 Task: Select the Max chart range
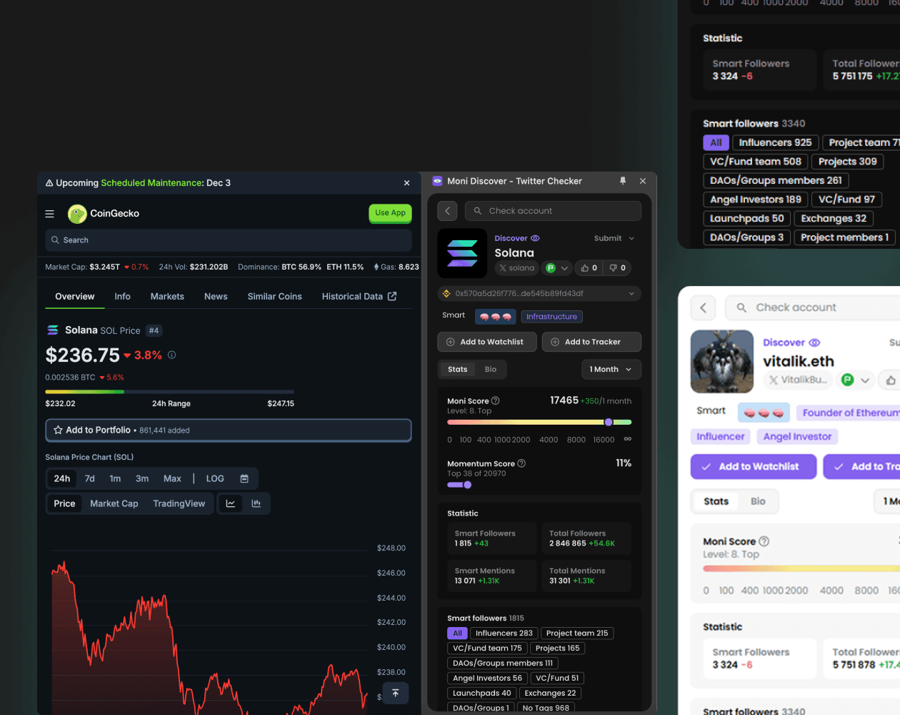pyautogui.click(x=172, y=479)
